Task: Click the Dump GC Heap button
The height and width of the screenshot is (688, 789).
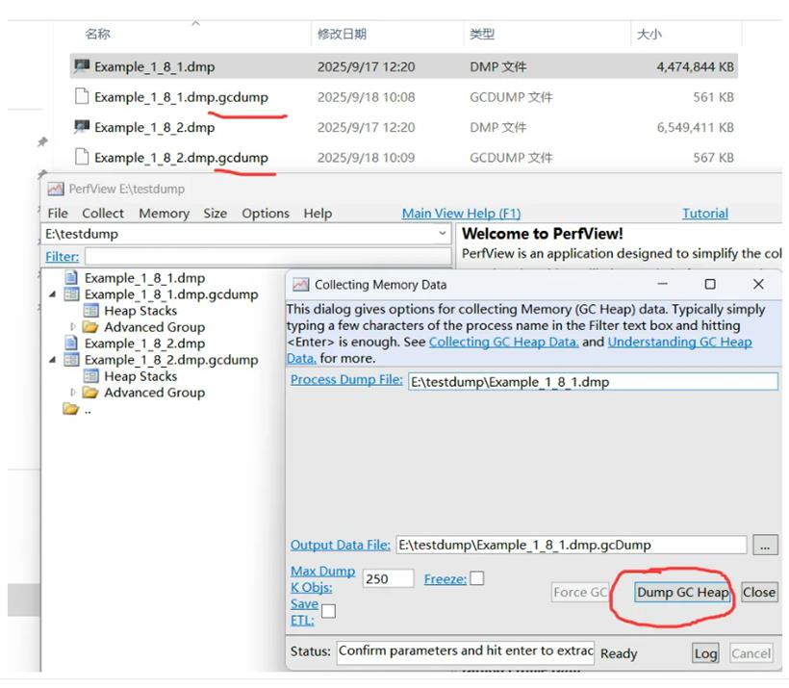Action: (x=683, y=593)
